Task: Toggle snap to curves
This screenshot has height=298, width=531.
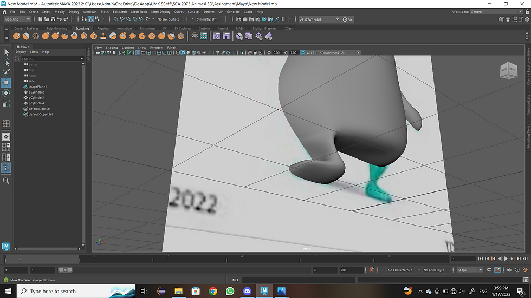Action: pyautogui.click(x=122, y=19)
